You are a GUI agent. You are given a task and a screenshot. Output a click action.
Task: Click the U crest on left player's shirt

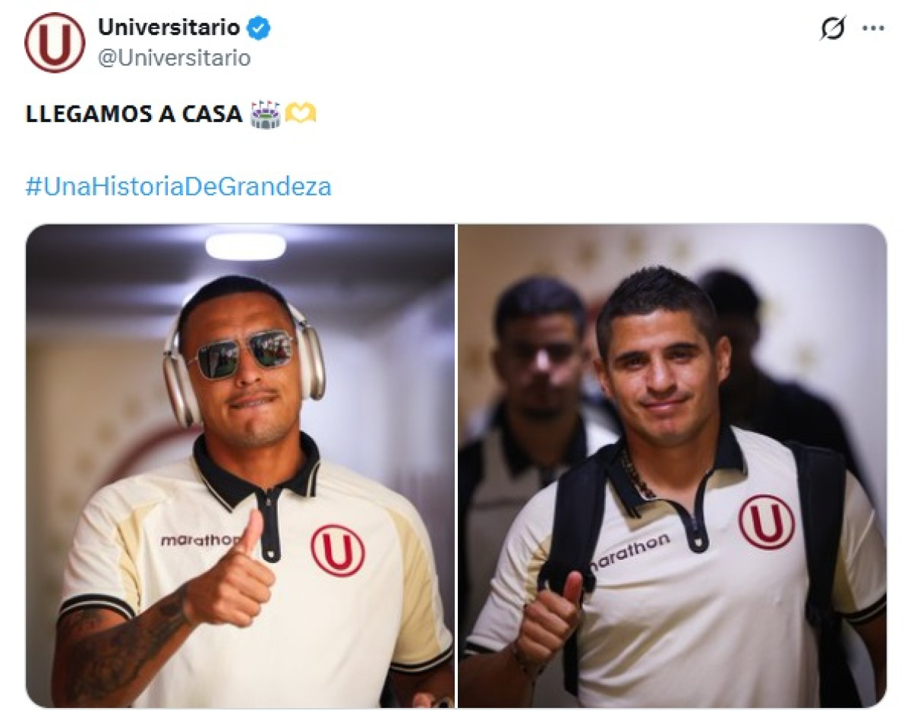pos(337,550)
